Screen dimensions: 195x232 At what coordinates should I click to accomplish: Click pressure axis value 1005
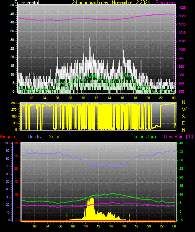(182, 41)
